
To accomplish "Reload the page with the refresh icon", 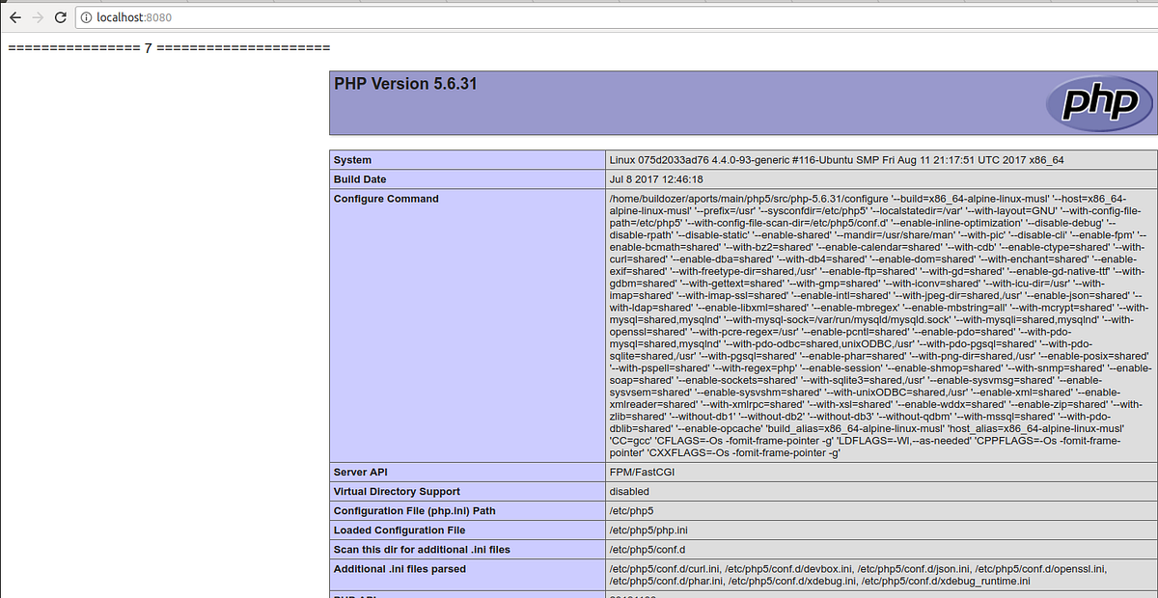I will point(60,16).
